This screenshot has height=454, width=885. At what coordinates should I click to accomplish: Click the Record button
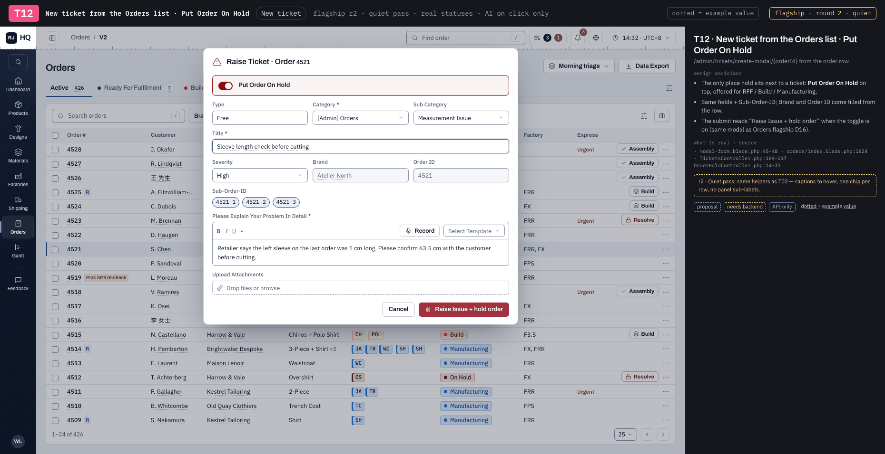click(x=420, y=231)
